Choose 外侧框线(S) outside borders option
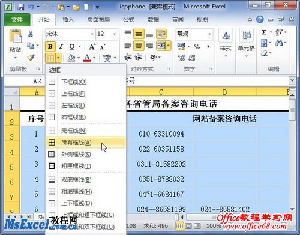 [86, 154]
